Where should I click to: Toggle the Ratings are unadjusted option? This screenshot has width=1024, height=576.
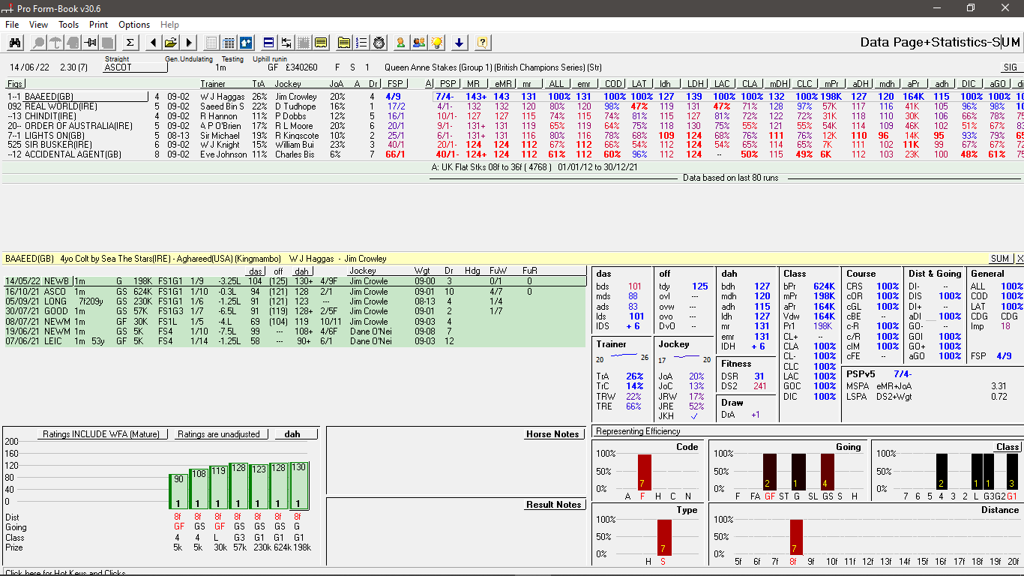pyautogui.click(x=219, y=434)
